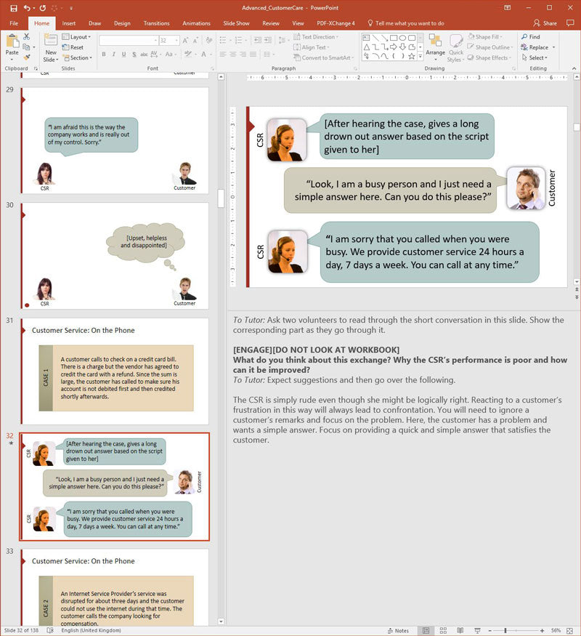
Task: Decrease list indent level
Action: [x=257, y=40]
